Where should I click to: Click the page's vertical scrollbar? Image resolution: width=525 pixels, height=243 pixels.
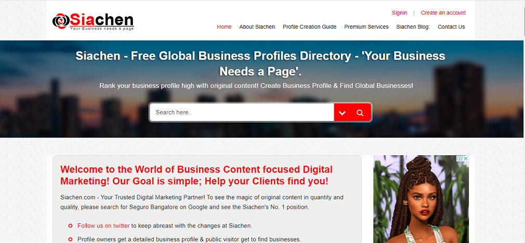[523, 122]
